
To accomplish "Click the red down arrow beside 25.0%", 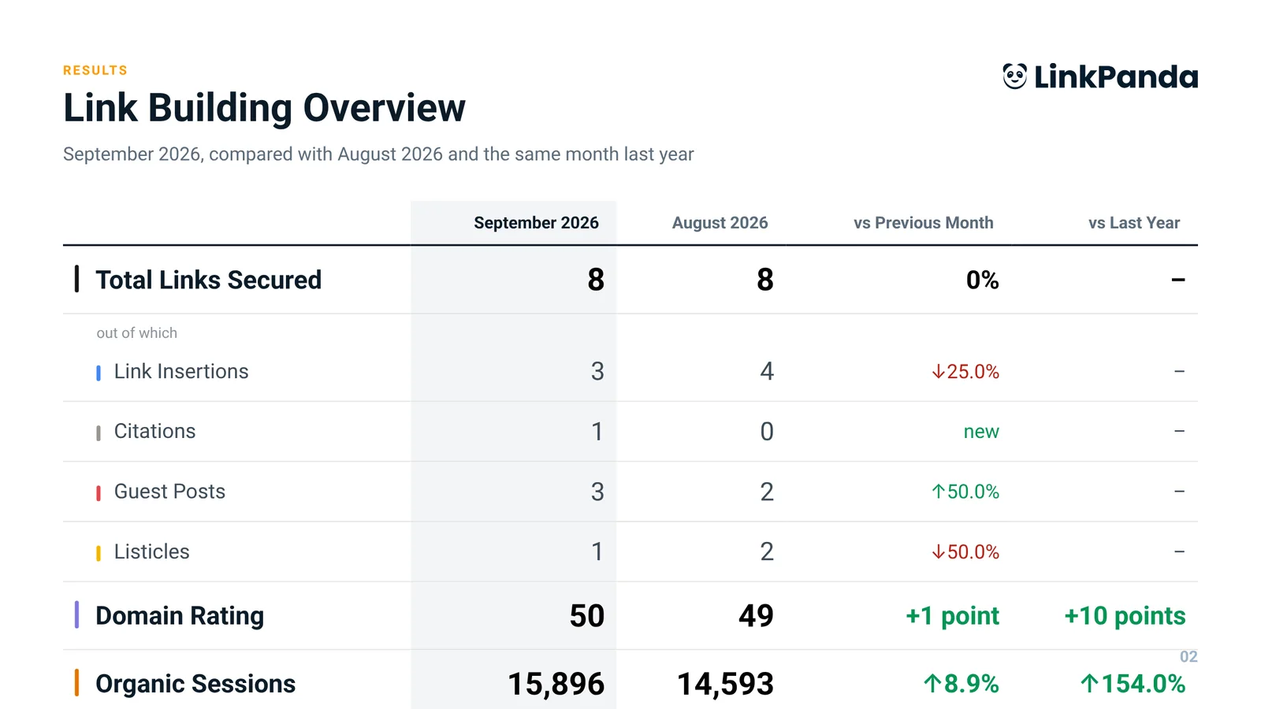I will pos(938,372).
